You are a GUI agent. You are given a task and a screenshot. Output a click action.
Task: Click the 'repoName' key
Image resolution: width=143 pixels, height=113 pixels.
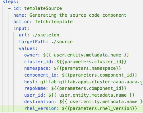[x=35, y=88]
